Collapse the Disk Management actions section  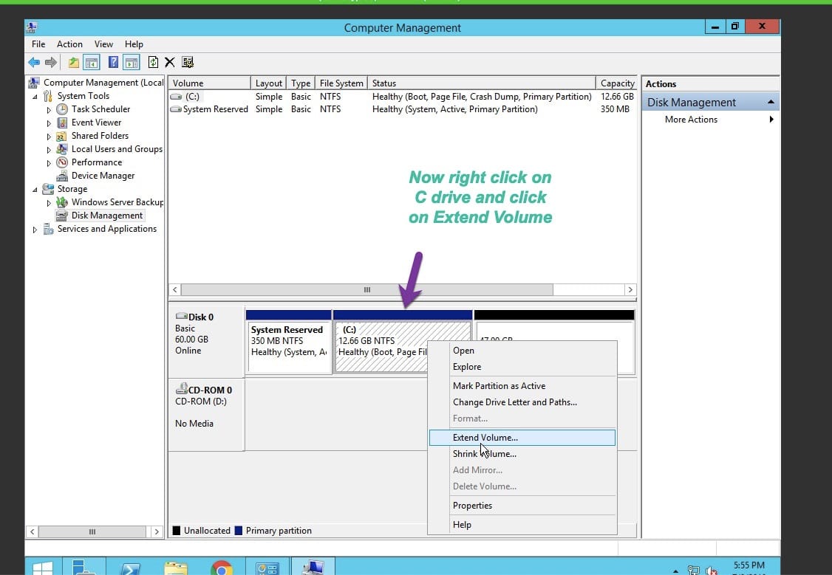pyautogui.click(x=772, y=102)
